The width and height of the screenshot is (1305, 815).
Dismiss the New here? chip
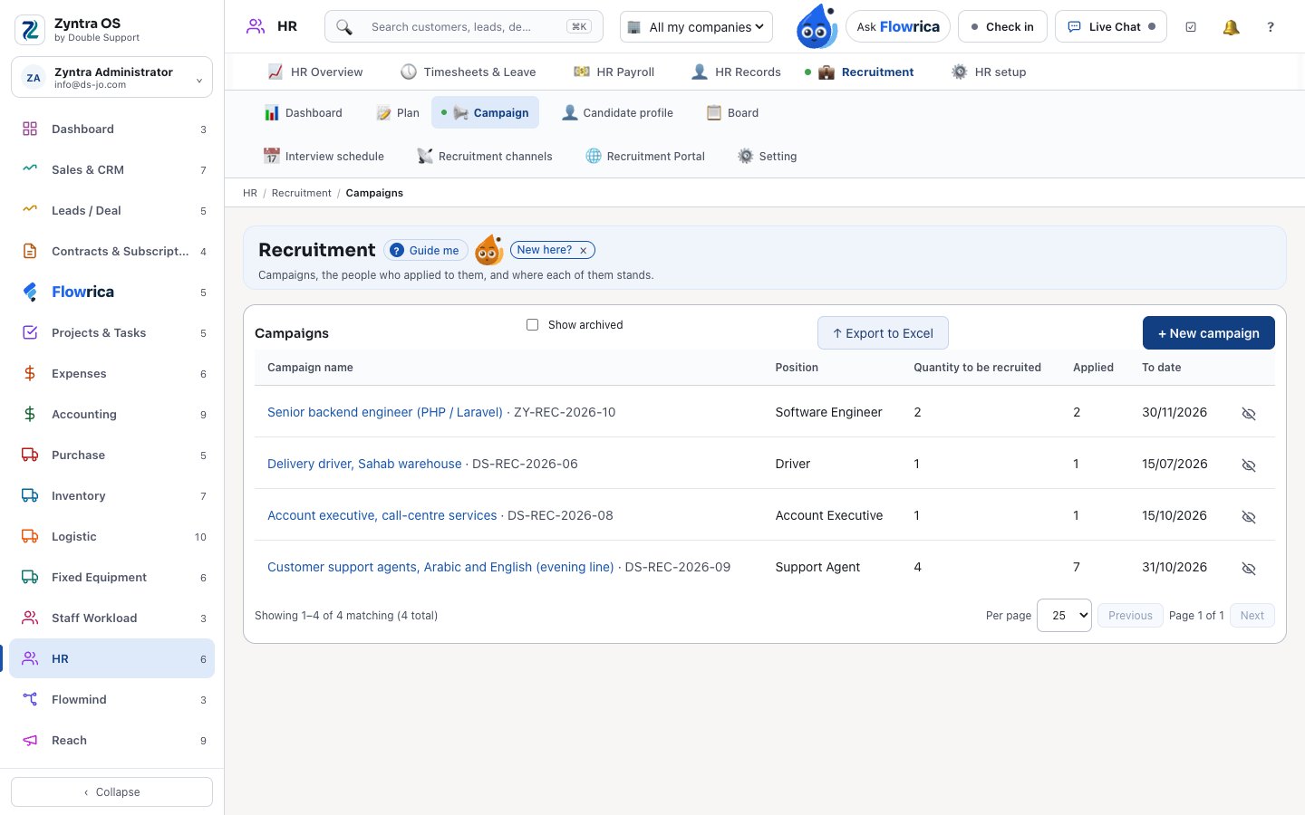584,251
